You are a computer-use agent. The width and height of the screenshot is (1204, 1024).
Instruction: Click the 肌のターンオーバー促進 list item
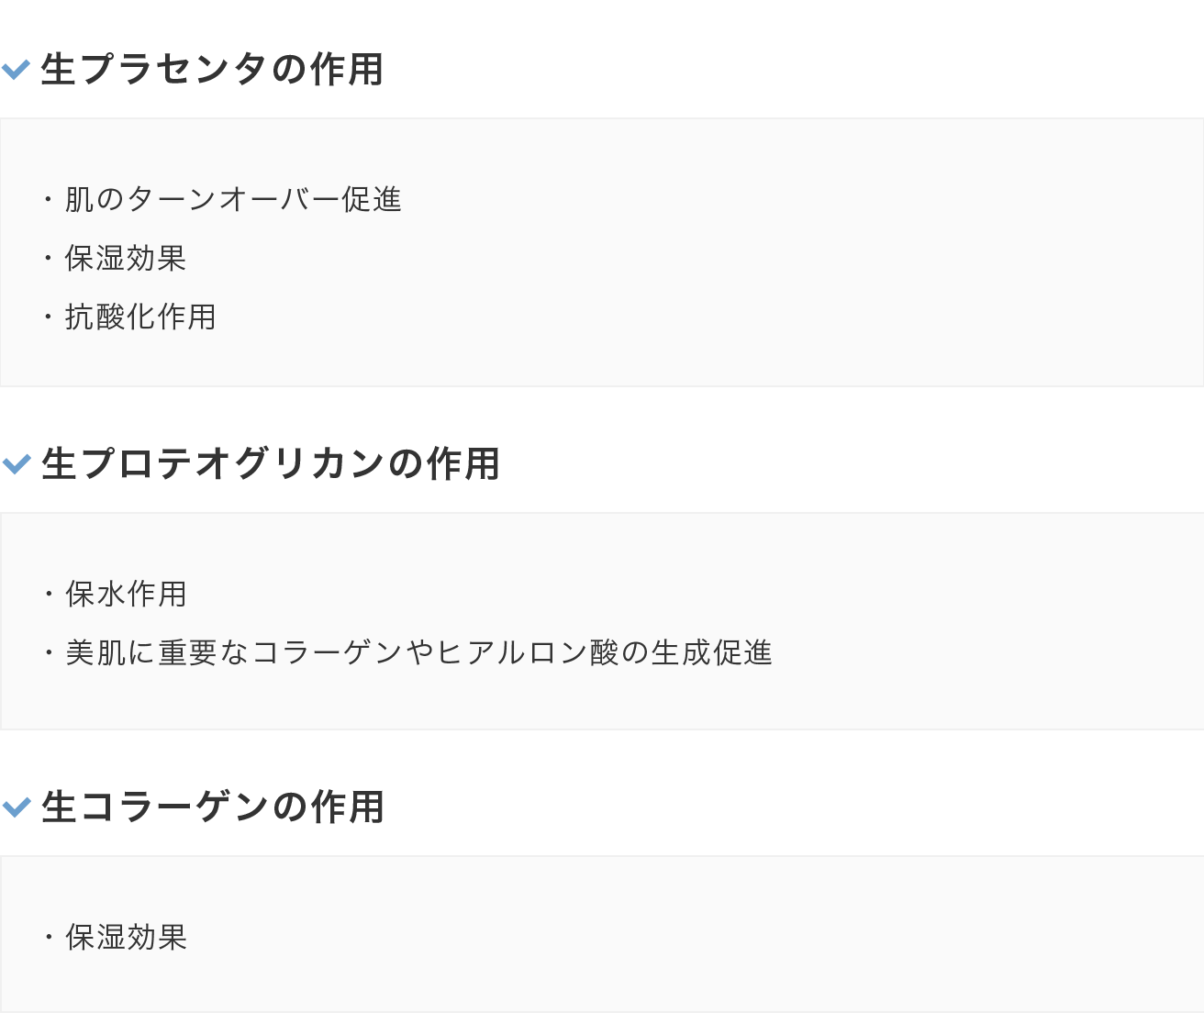point(233,199)
